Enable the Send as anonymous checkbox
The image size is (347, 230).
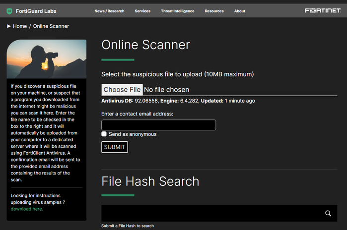pyautogui.click(x=104, y=134)
